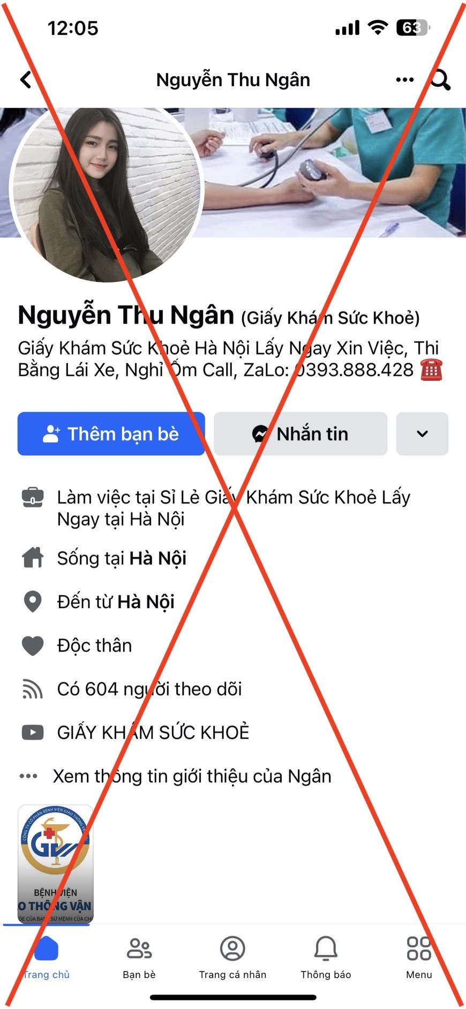Open the Thông báo bell tab

[x=326, y=958]
